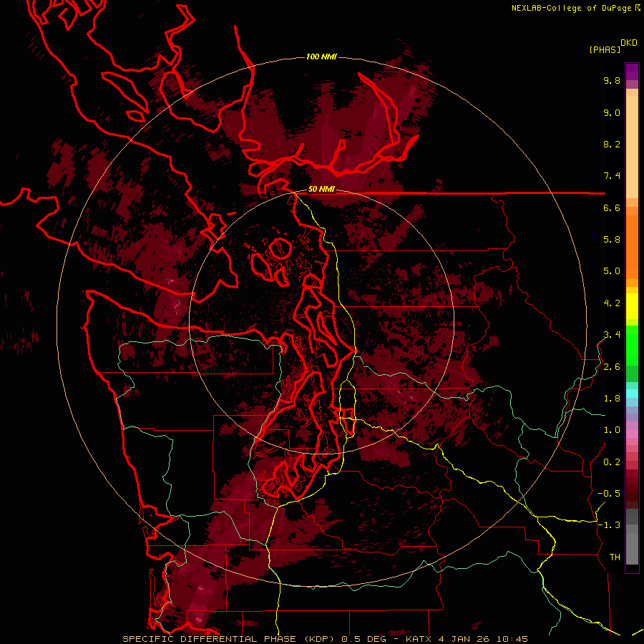The height and width of the screenshot is (644, 644).
Task: Click the bright yellow segment of the color bar
Action: point(632,306)
